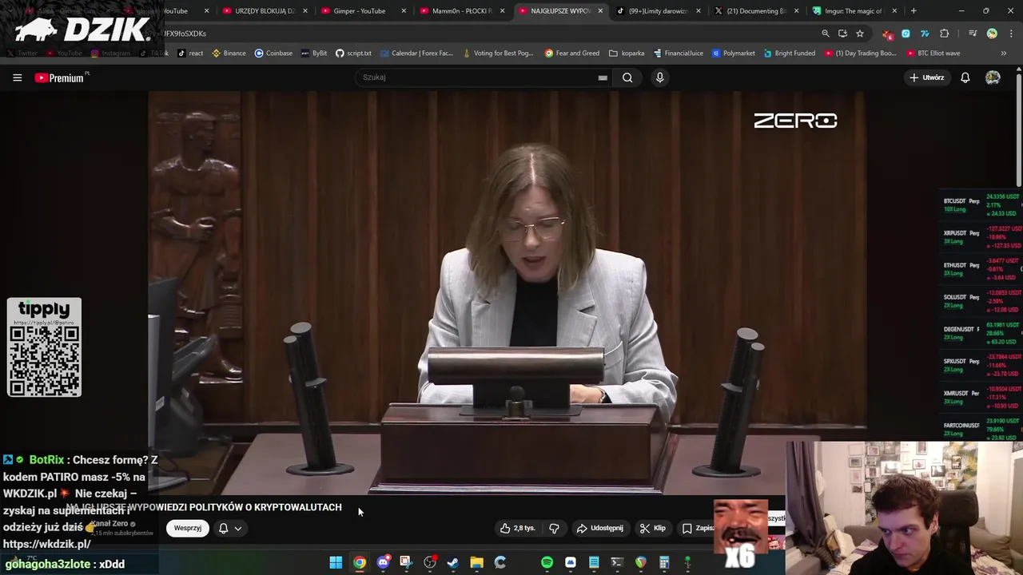Viewport: 1023px width, 575px height.
Task: Open the terminal app in taskbar
Action: 617,563
